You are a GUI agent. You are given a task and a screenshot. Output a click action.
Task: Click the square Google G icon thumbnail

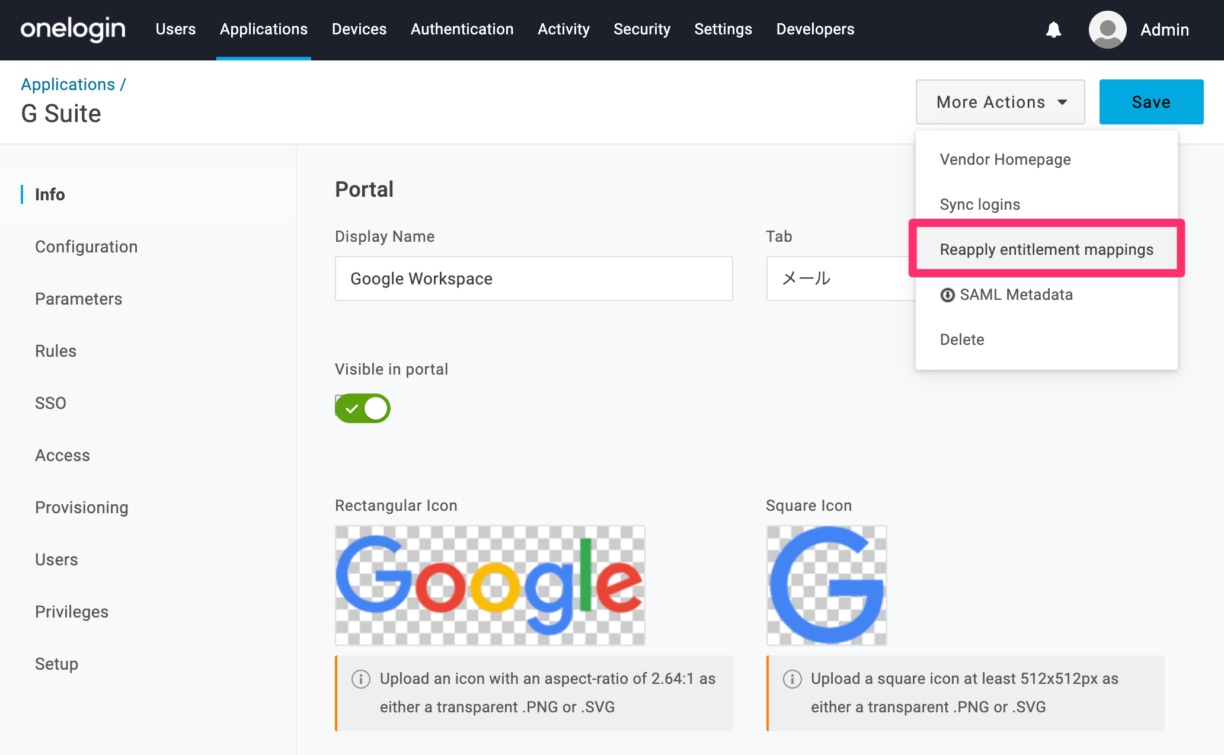(x=827, y=586)
